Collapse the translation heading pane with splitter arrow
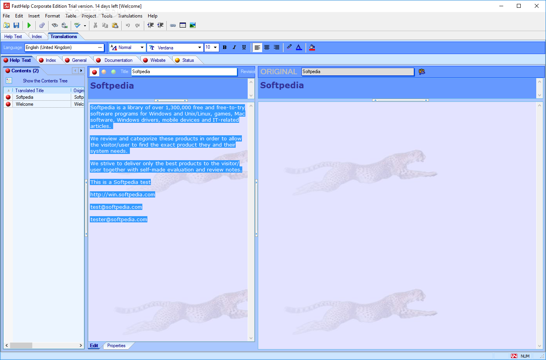546x360 pixels. [171, 100]
